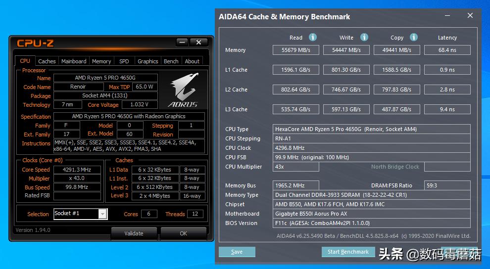Click the Multiplier x 43.0 value

point(77,178)
